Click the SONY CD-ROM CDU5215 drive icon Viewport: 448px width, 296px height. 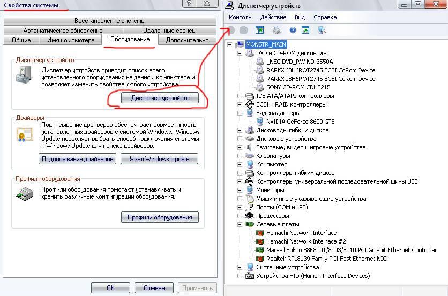coord(260,87)
